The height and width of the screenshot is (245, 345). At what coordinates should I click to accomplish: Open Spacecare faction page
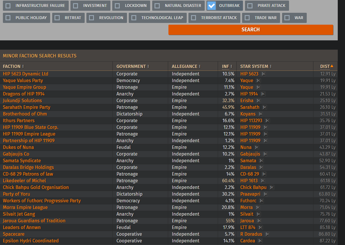[14, 234]
